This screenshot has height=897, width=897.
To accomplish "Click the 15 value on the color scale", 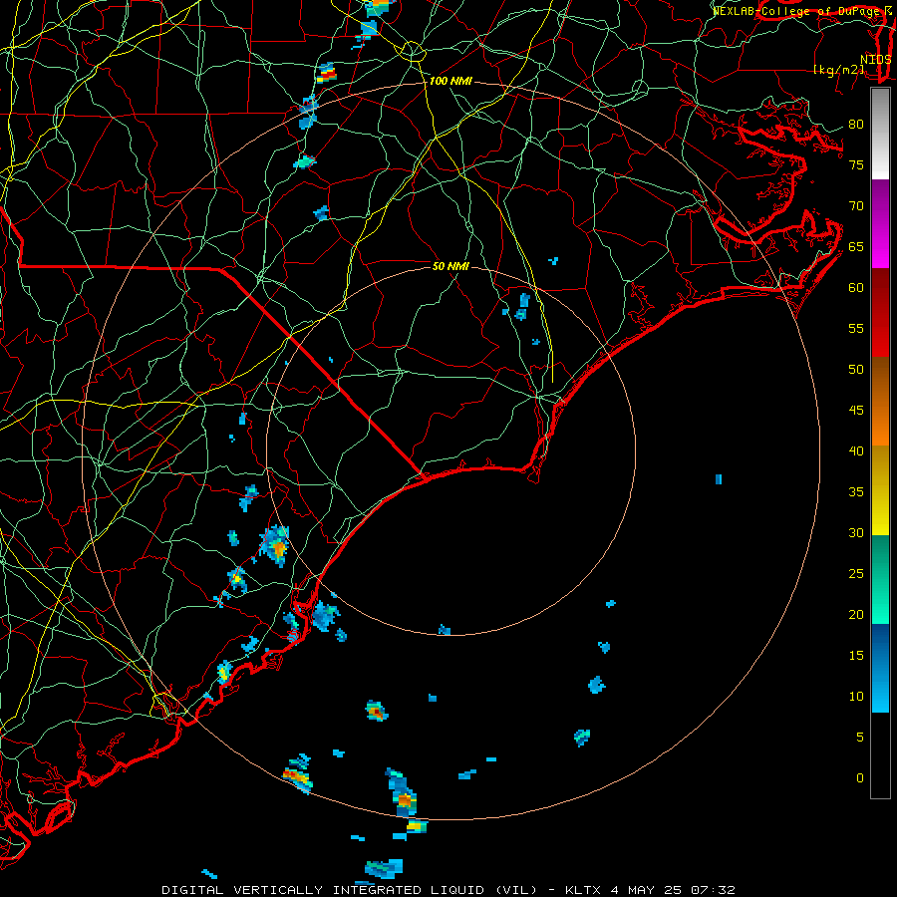I will (856, 656).
